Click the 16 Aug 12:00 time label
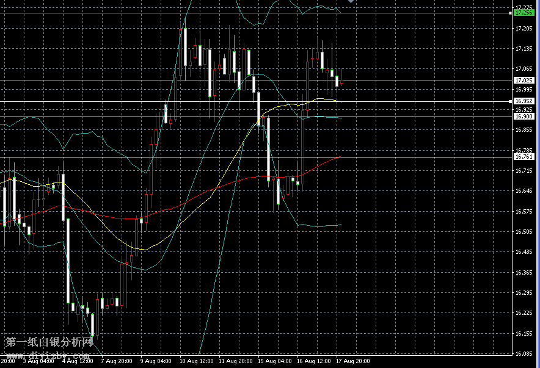 [x=314, y=361]
